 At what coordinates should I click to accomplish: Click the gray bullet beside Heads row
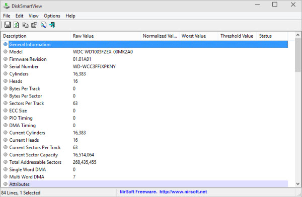(x=6, y=81)
